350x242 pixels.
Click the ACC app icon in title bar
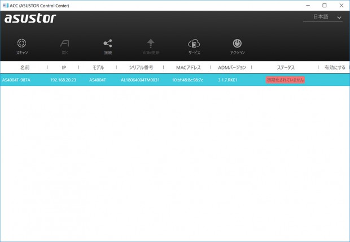click(x=5, y=5)
